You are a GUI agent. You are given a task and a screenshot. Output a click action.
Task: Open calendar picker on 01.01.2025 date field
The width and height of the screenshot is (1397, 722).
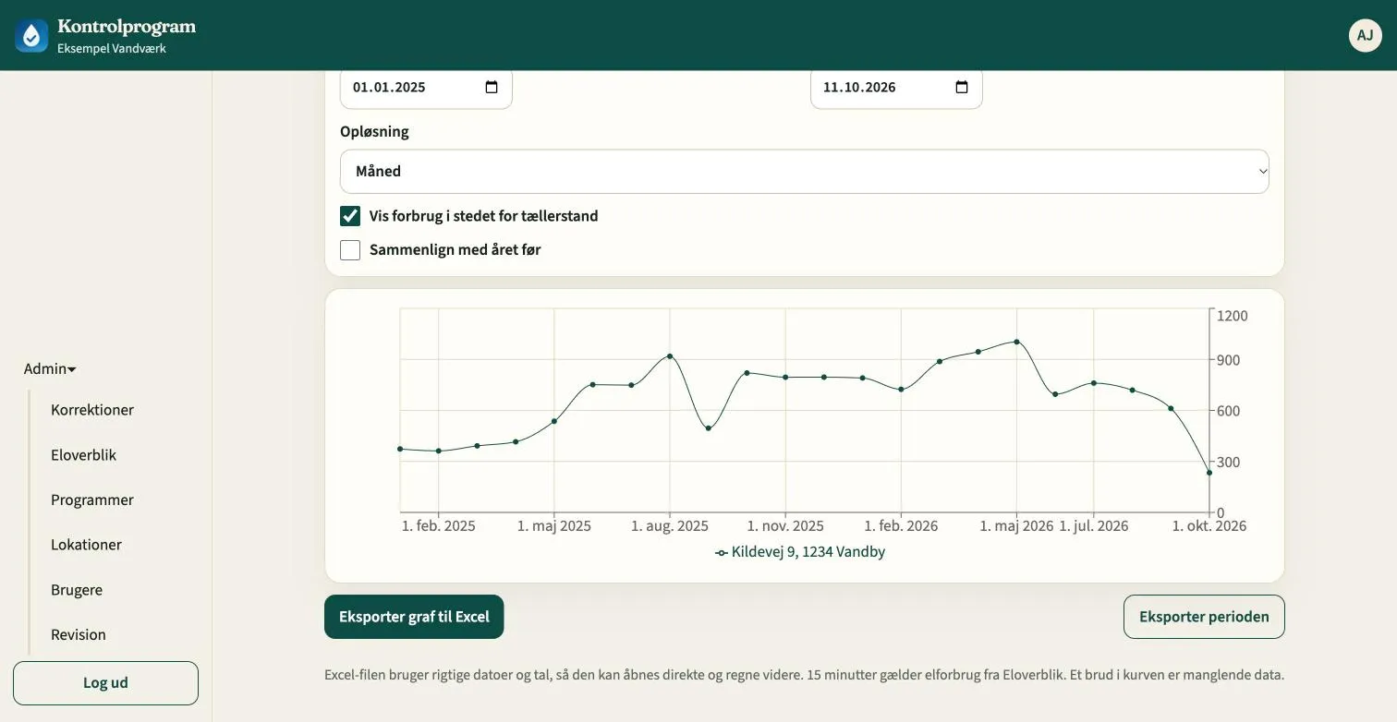[492, 87]
